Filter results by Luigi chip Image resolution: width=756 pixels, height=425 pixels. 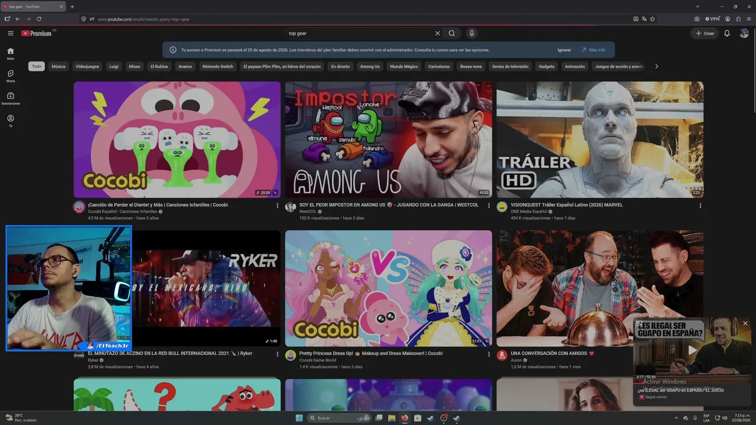point(114,67)
